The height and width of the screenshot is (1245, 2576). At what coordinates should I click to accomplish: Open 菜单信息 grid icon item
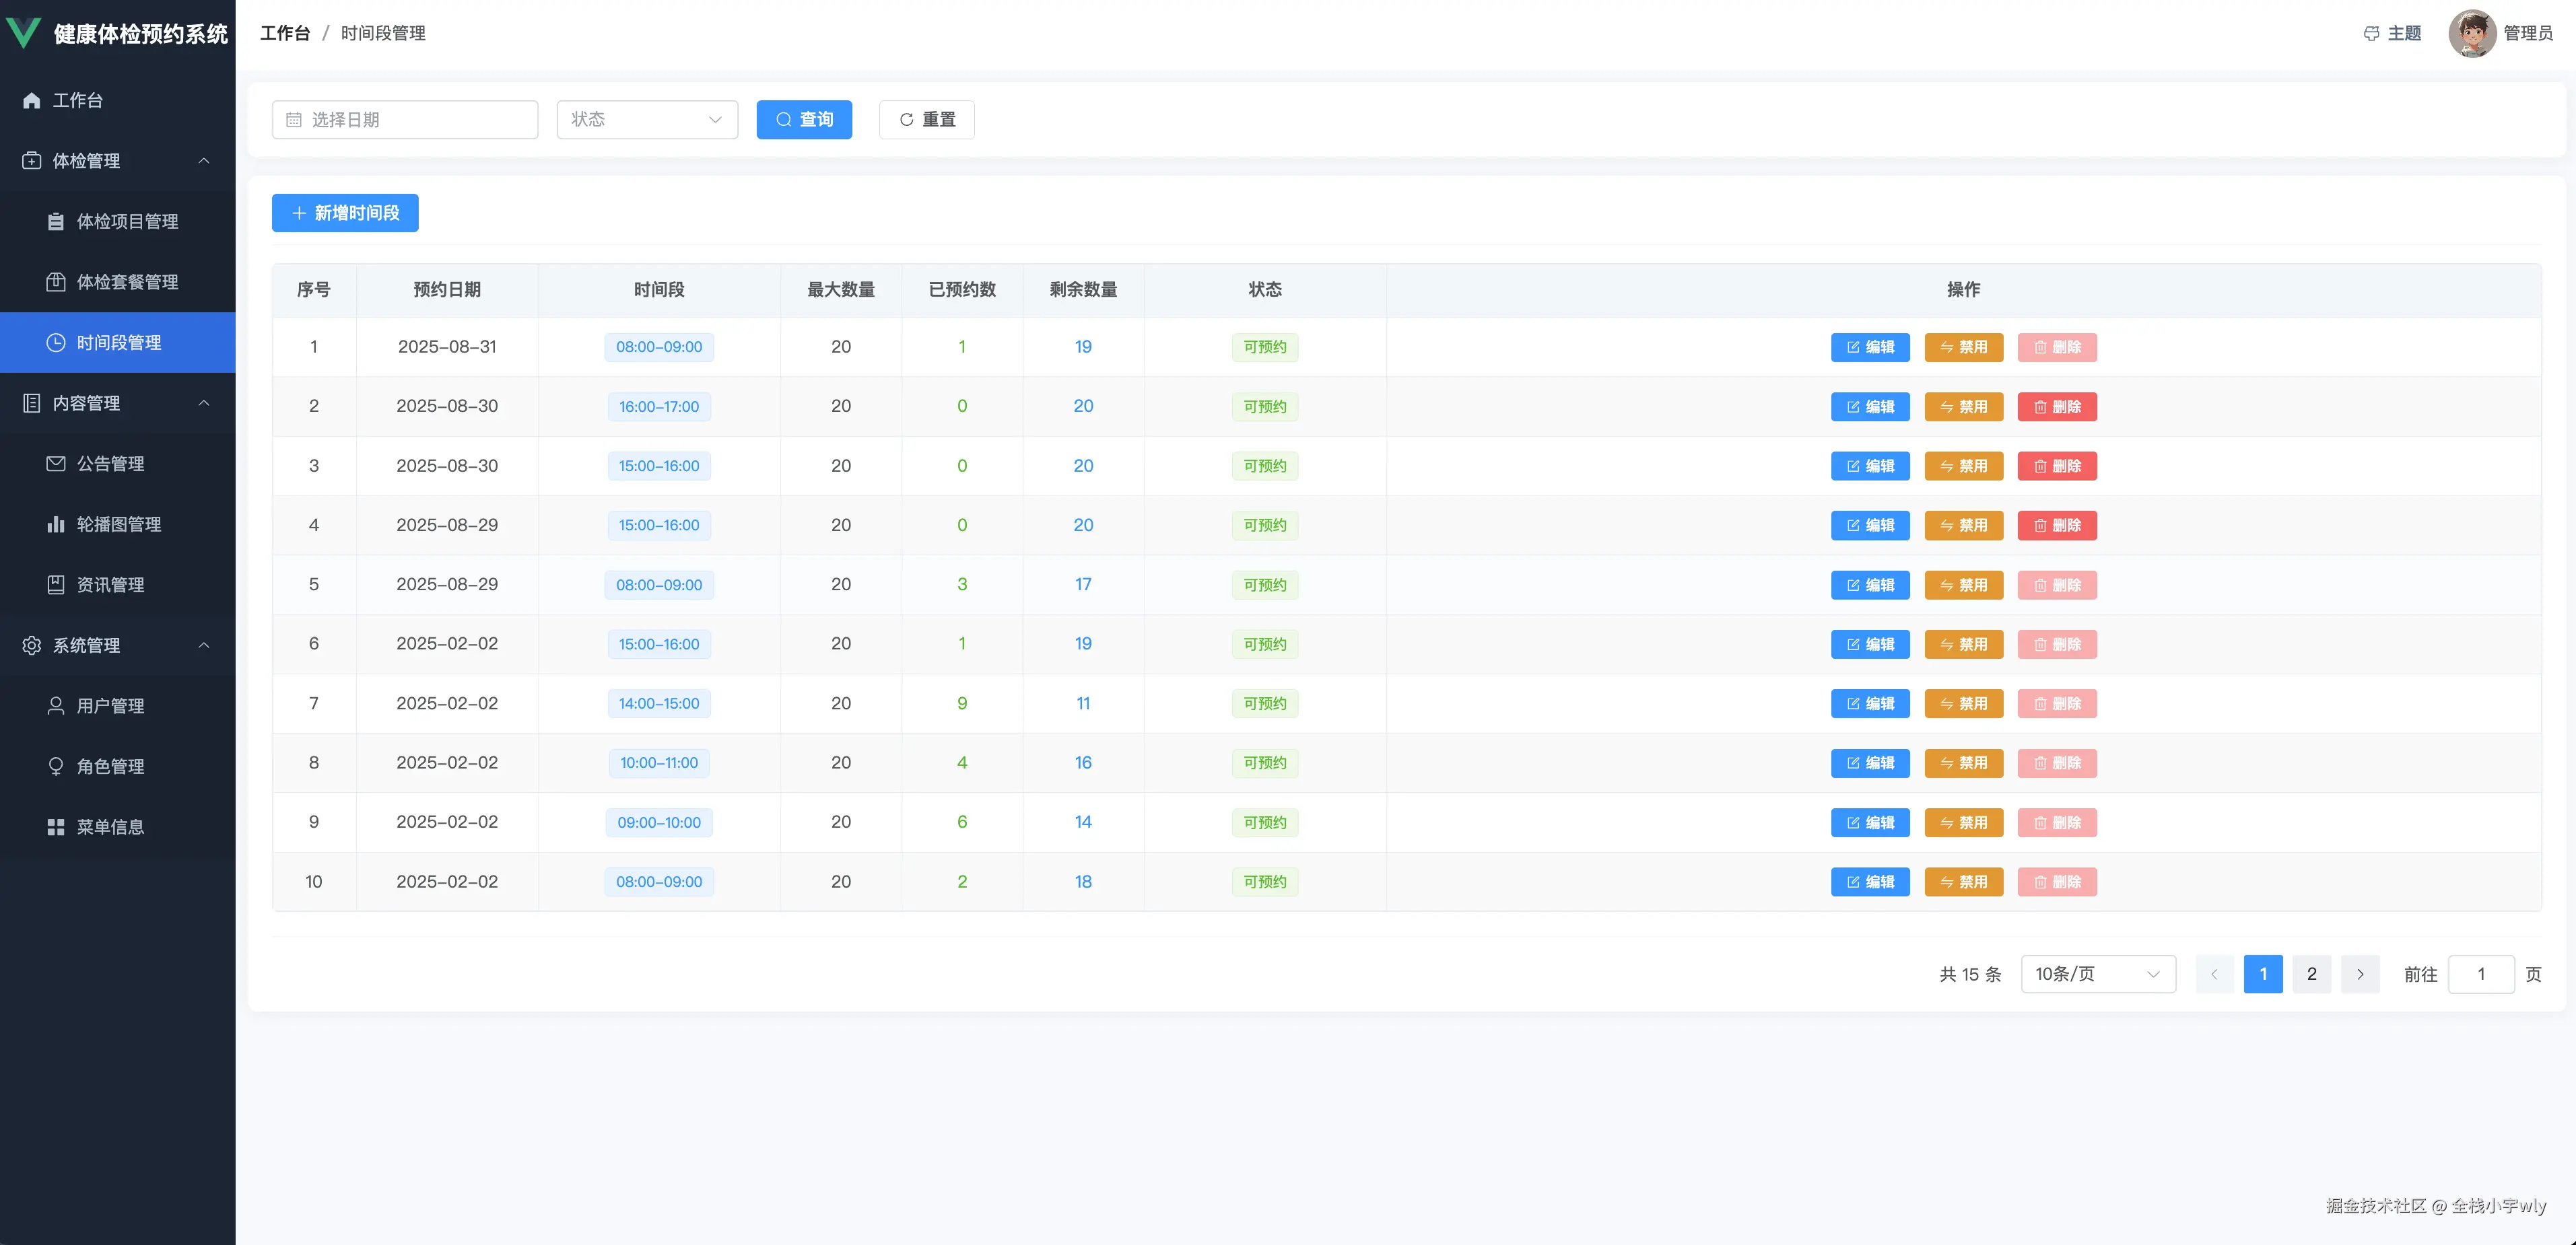point(110,827)
